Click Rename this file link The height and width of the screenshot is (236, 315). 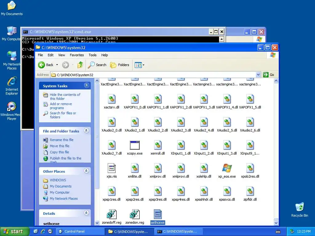pyautogui.click(x=62, y=140)
